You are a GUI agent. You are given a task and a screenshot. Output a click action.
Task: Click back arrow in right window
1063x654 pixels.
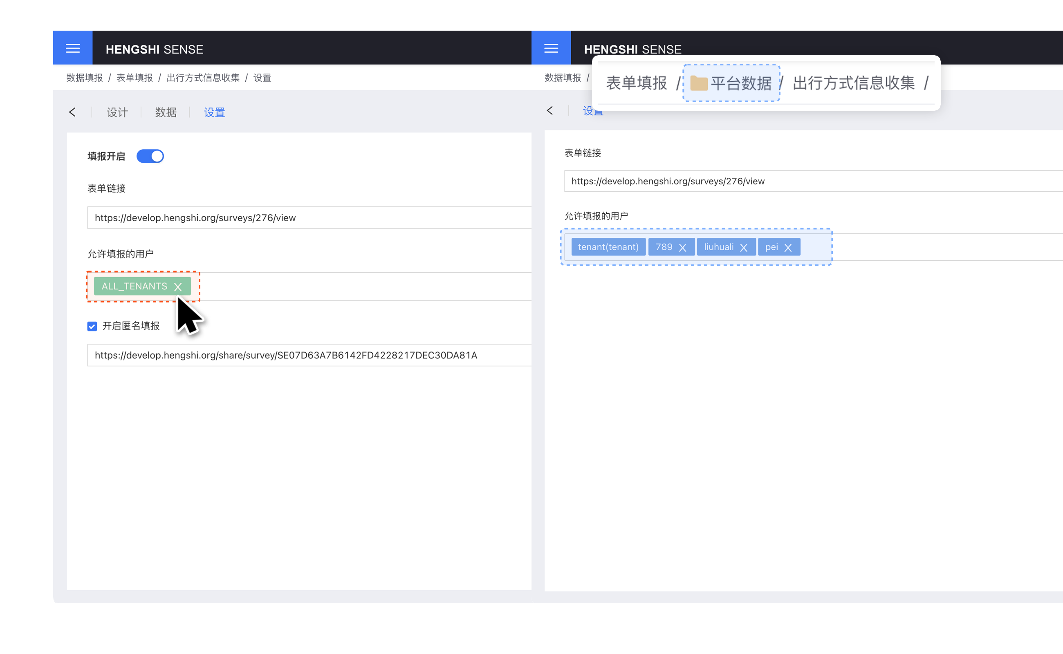coord(550,111)
